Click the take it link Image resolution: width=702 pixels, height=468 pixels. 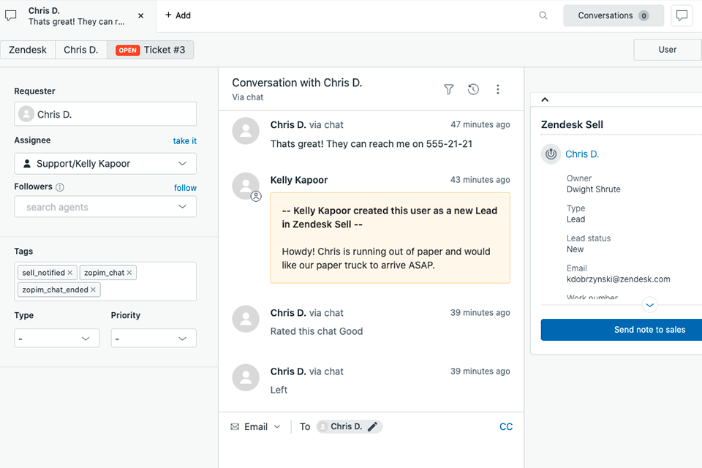click(x=184, y=140)
